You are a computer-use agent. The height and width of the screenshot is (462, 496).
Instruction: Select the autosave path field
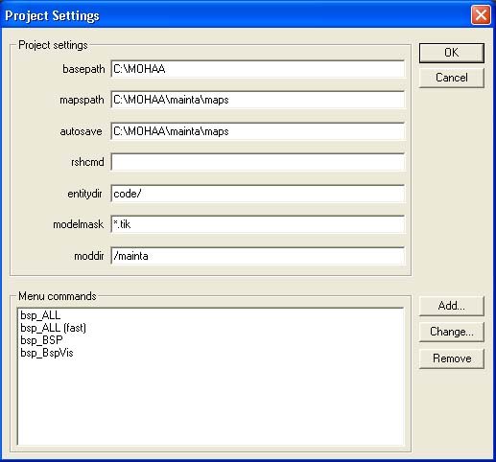click(258, 131)
